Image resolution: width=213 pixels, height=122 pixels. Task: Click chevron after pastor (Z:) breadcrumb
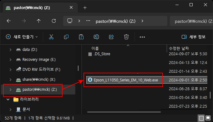(142, 21)
